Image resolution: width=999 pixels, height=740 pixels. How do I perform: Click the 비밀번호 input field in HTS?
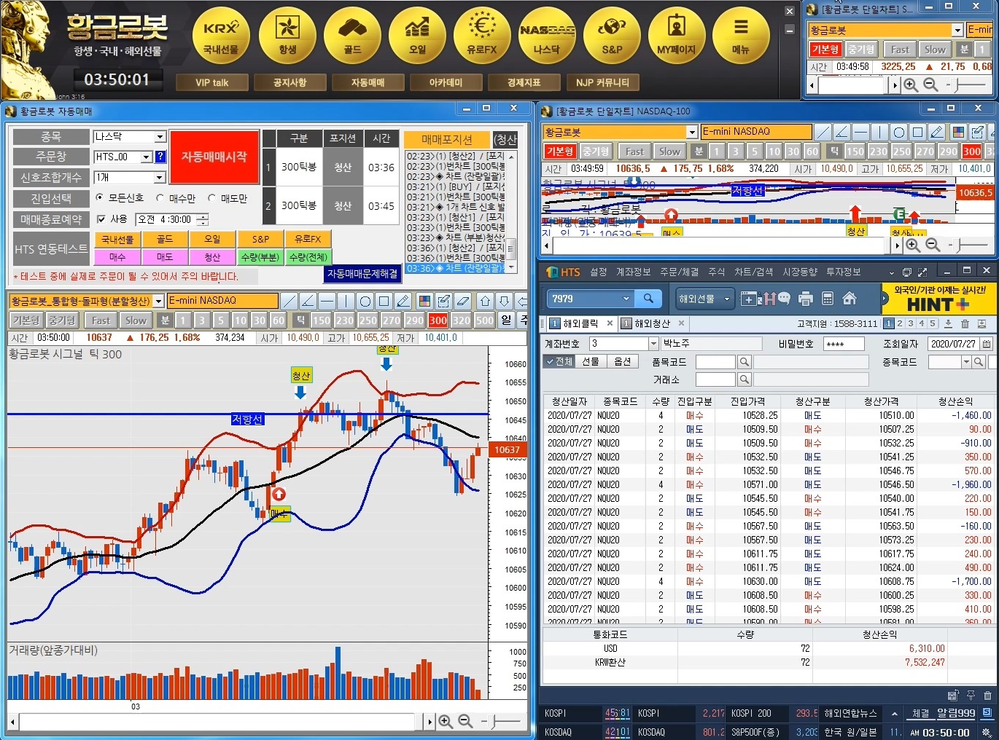tap(843, 344)
